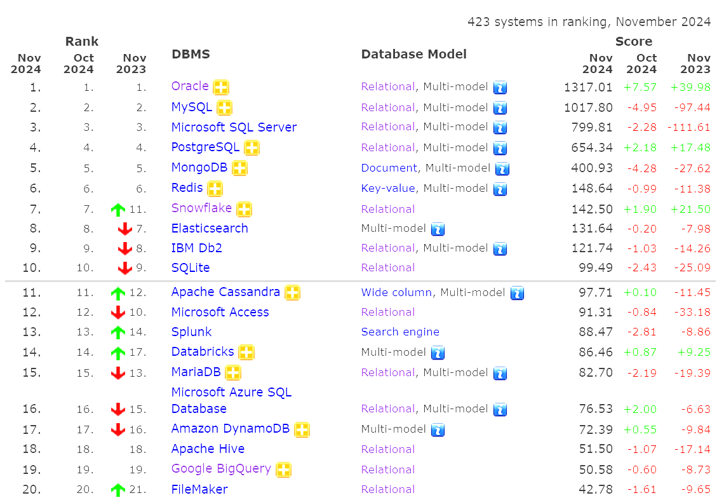Click the Relational link in FileMaker row
This screenshot has height=500, width=724.
pyautogui.click(x=388, y=489)
